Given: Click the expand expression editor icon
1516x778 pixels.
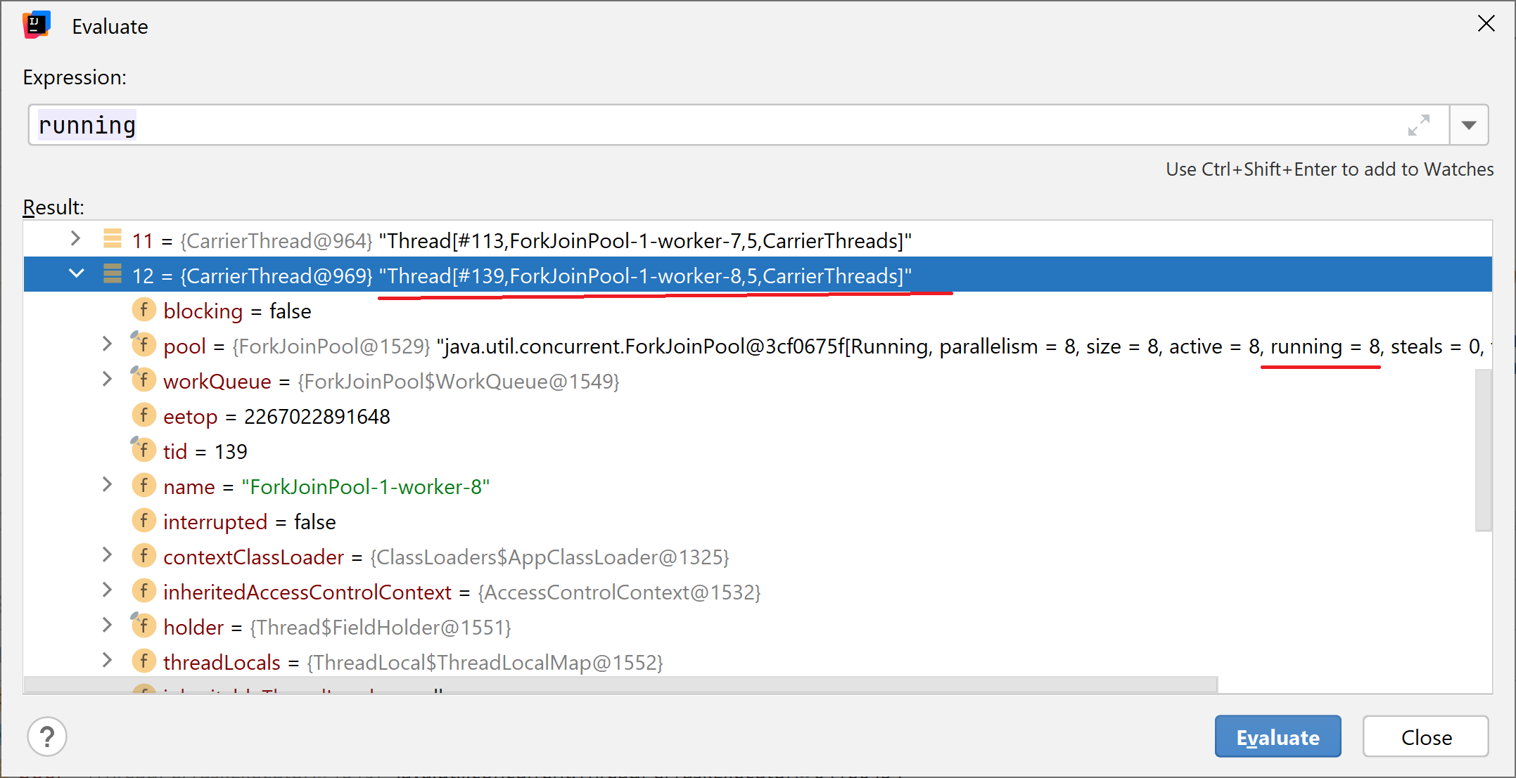Looking at the screenshot, I should (x=1418, y=125).
